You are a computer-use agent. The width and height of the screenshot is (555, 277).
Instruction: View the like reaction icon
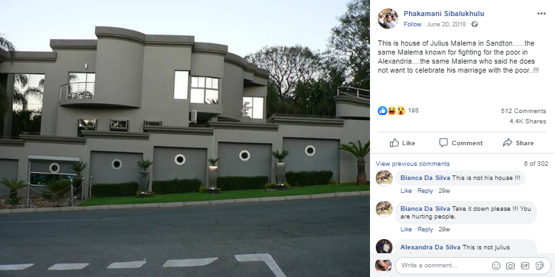coord(382,111)
